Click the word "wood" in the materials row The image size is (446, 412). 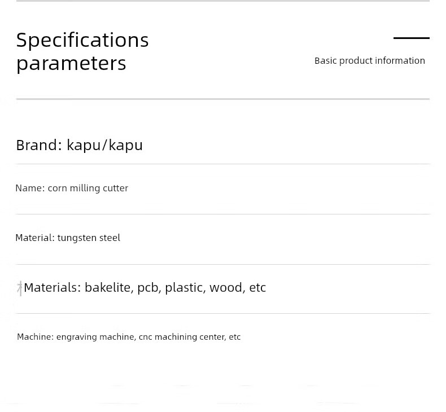227,287
